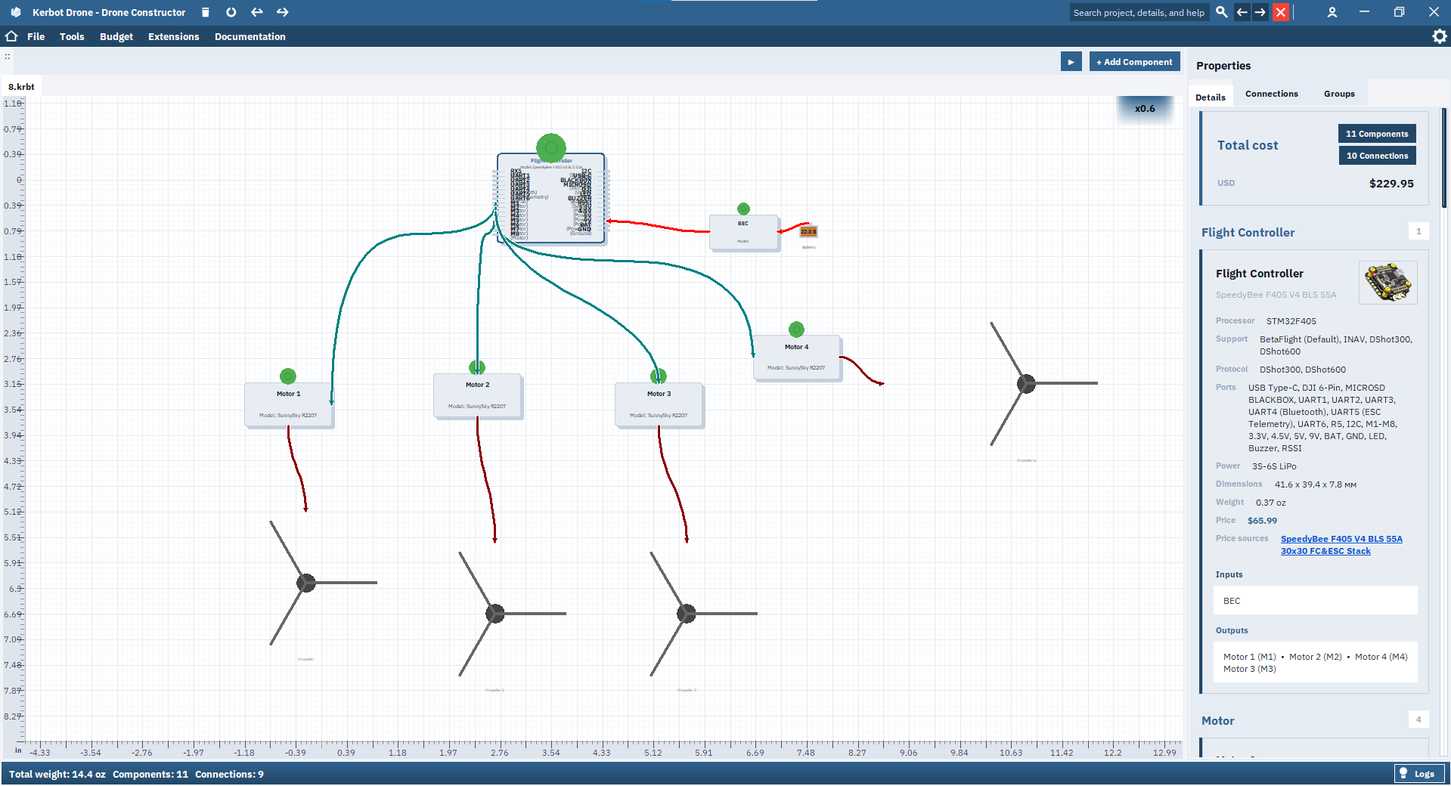Open the Tools menu
Screen dimensions: 1451x786
click(x=72, y=36)
